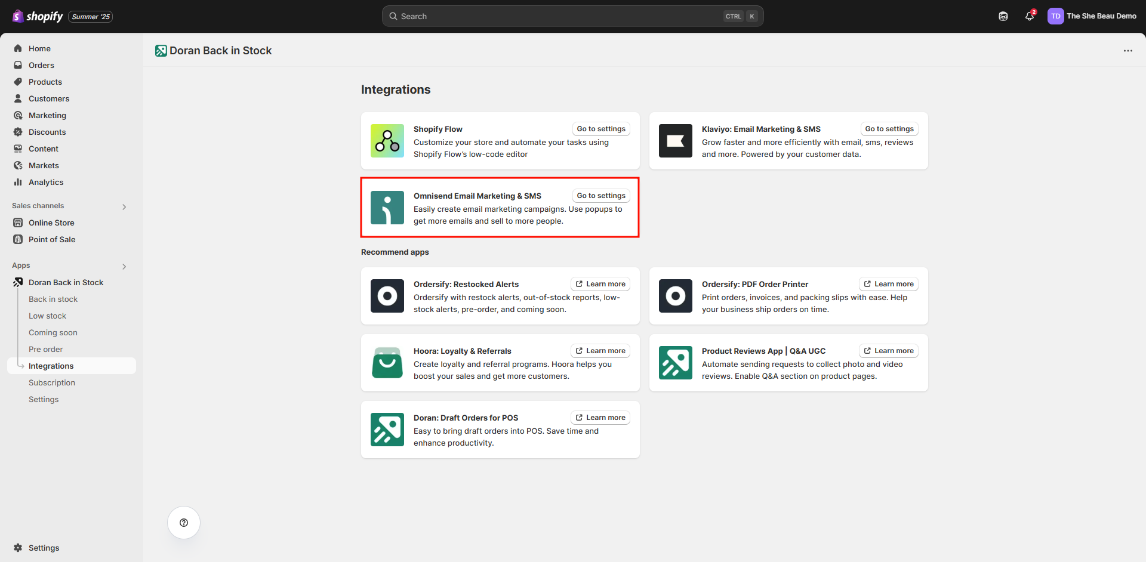1146x562 pixels.
Task: Click the Point of Sale icon
Action: [x=18, y=239]
